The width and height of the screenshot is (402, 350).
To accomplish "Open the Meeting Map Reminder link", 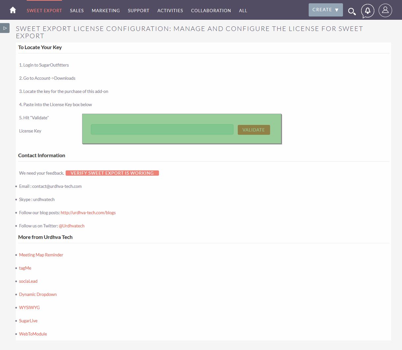I will pos(41,255).
